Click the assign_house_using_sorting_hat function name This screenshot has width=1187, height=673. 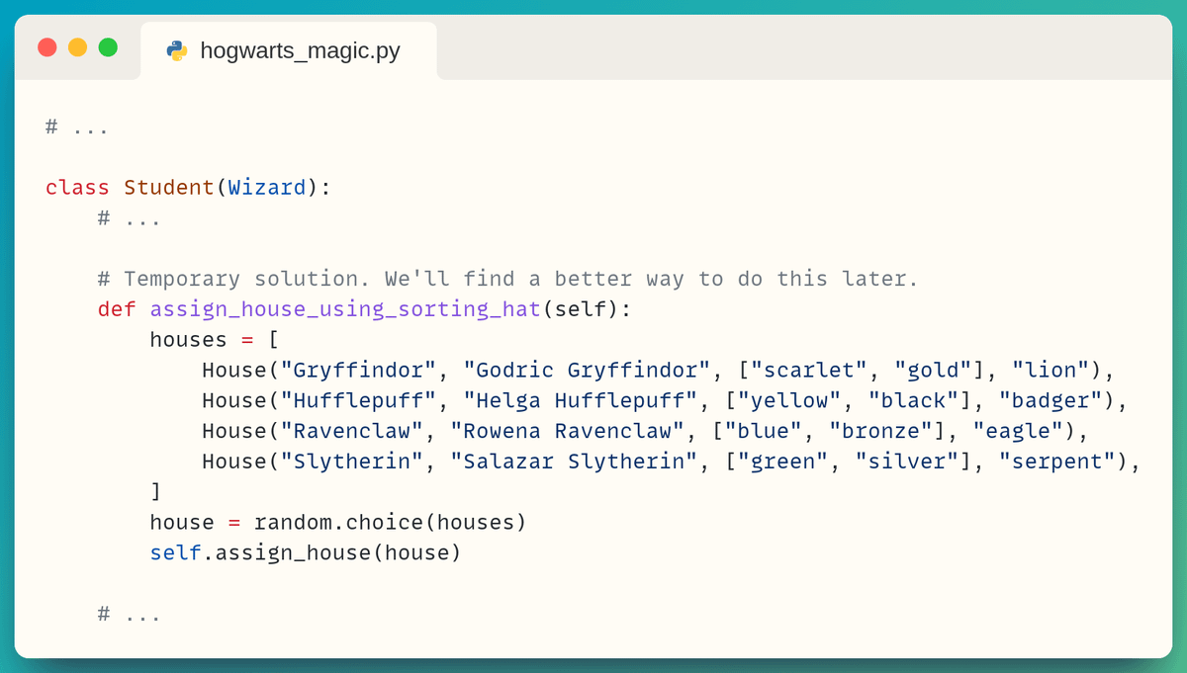tap(345, 309)
